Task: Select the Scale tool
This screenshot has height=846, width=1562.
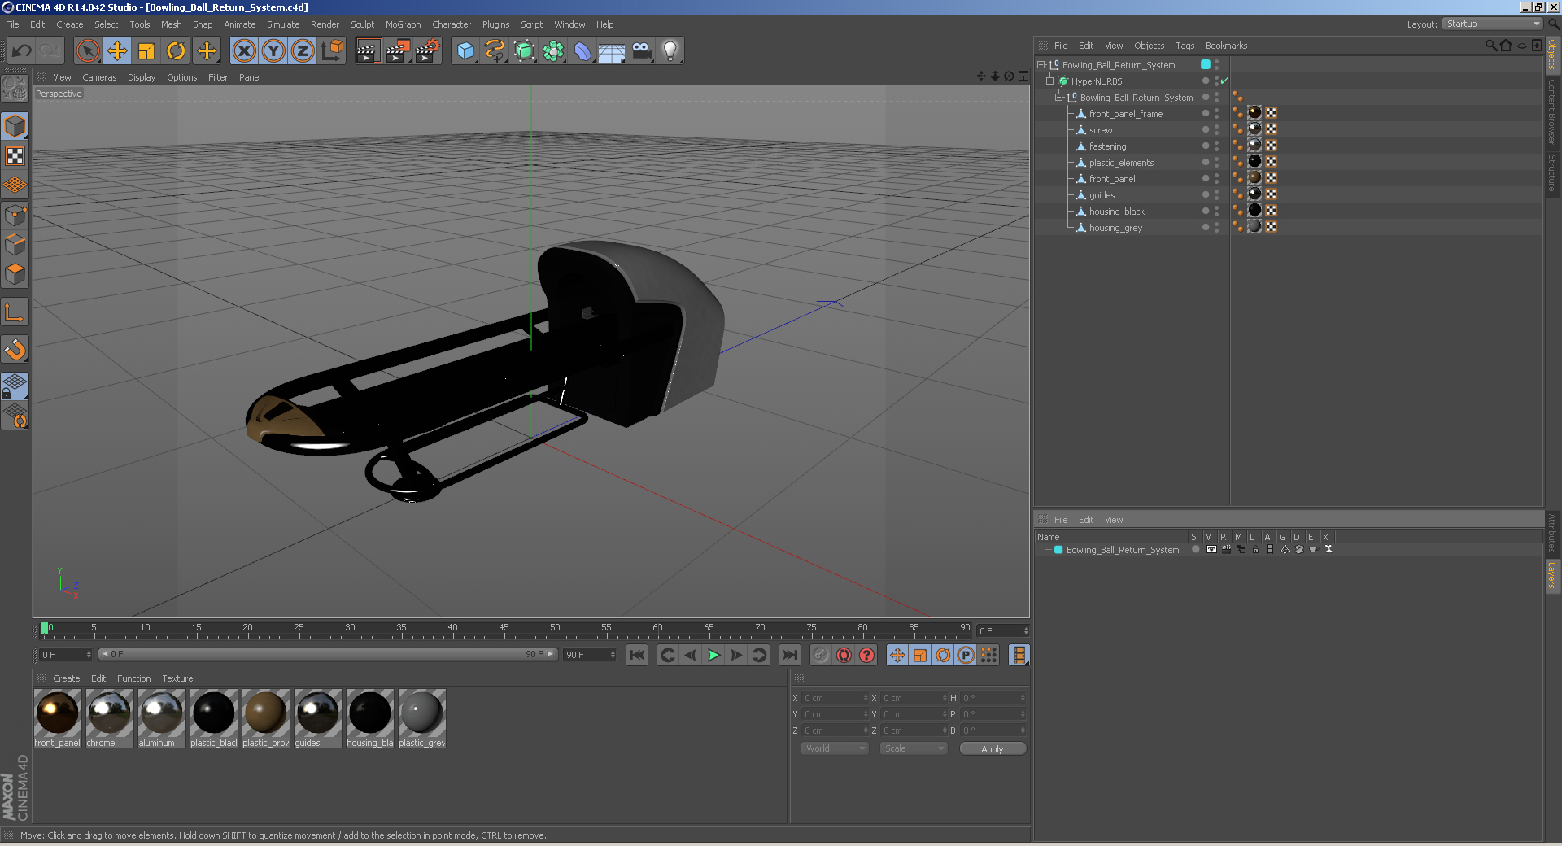Action: tap(146, 50)
